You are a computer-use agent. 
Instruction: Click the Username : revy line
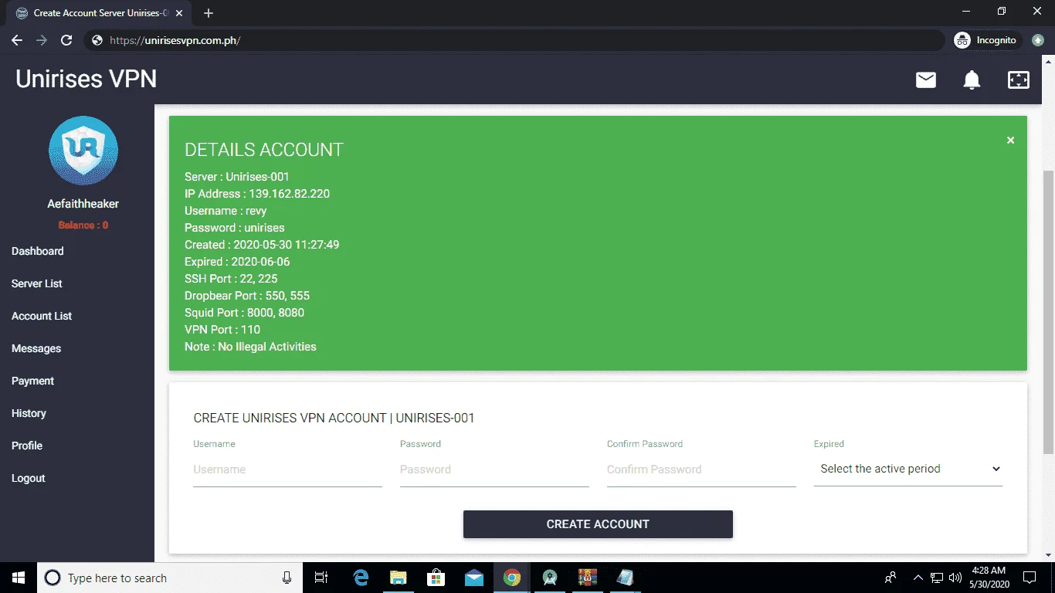pyautogui.click(x=226, y=211)
